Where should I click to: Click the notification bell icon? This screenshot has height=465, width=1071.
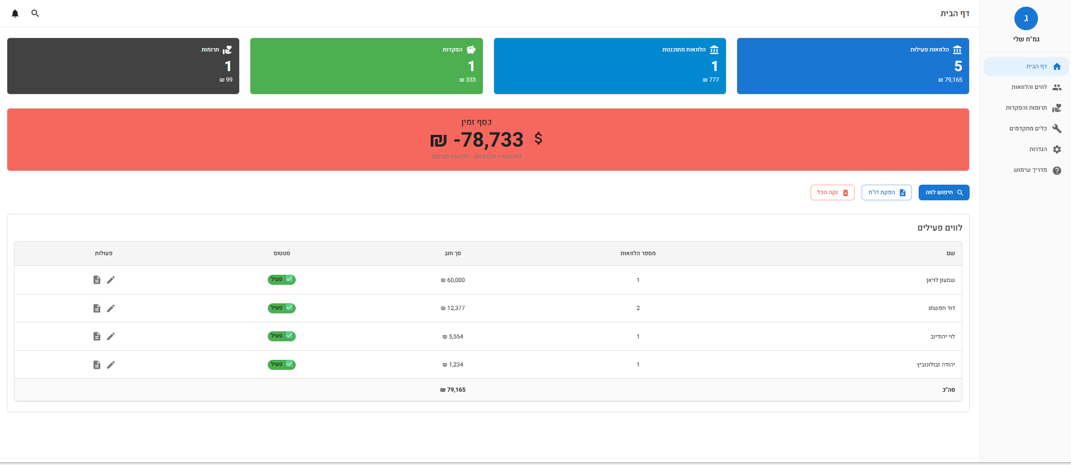click(15, 13)
